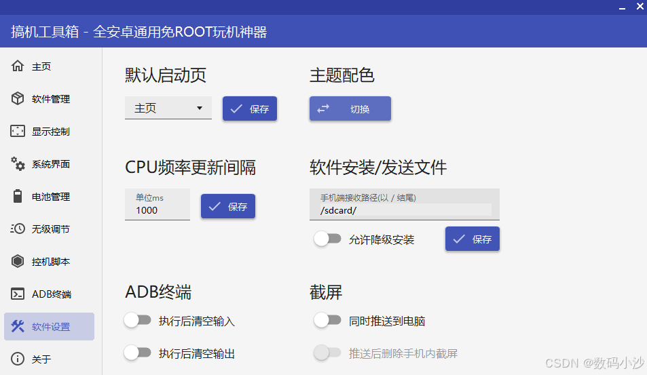Open the 关于 page
647x375 pixels.
click(49, 359)
